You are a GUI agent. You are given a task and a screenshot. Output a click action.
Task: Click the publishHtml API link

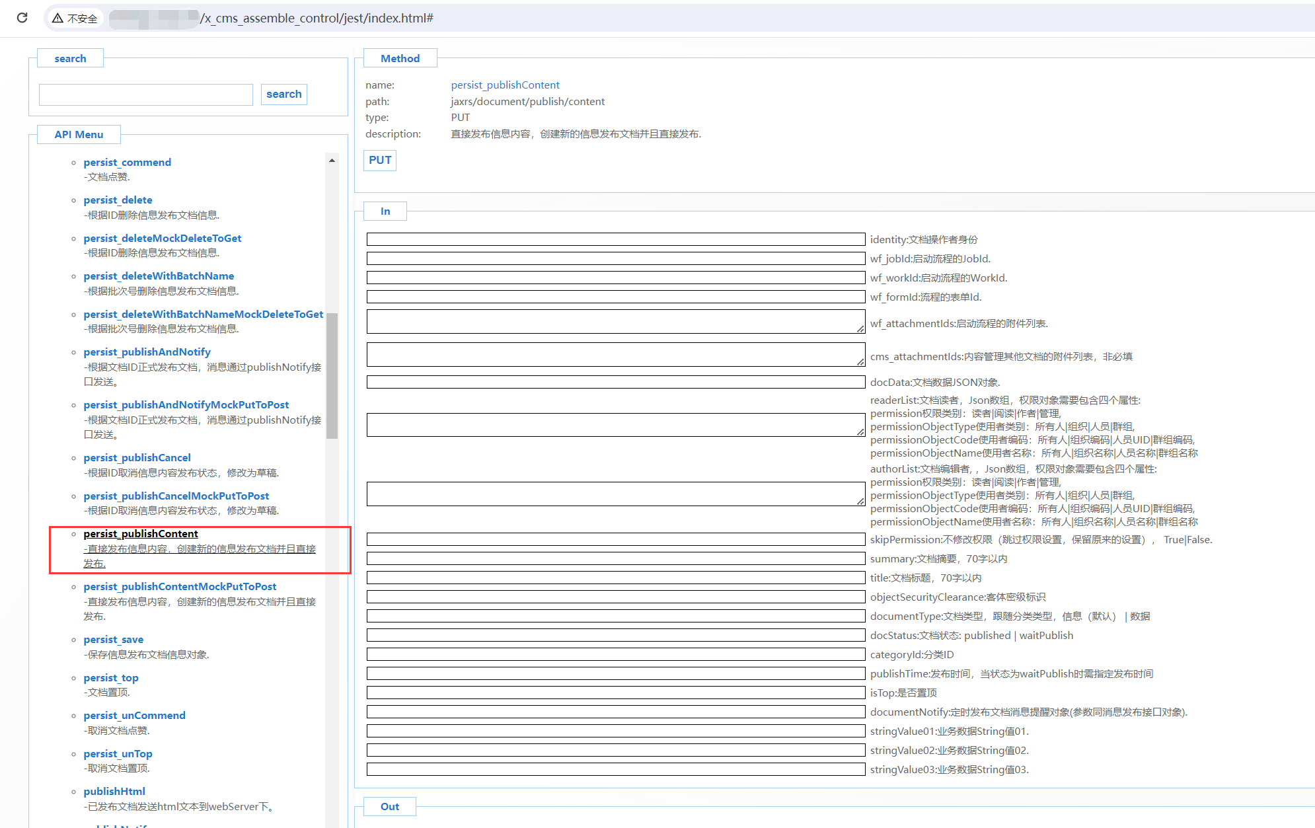(x=114, y=791)
